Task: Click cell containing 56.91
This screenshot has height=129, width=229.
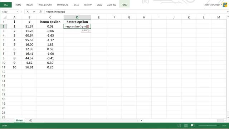Action: pos(29,67)
